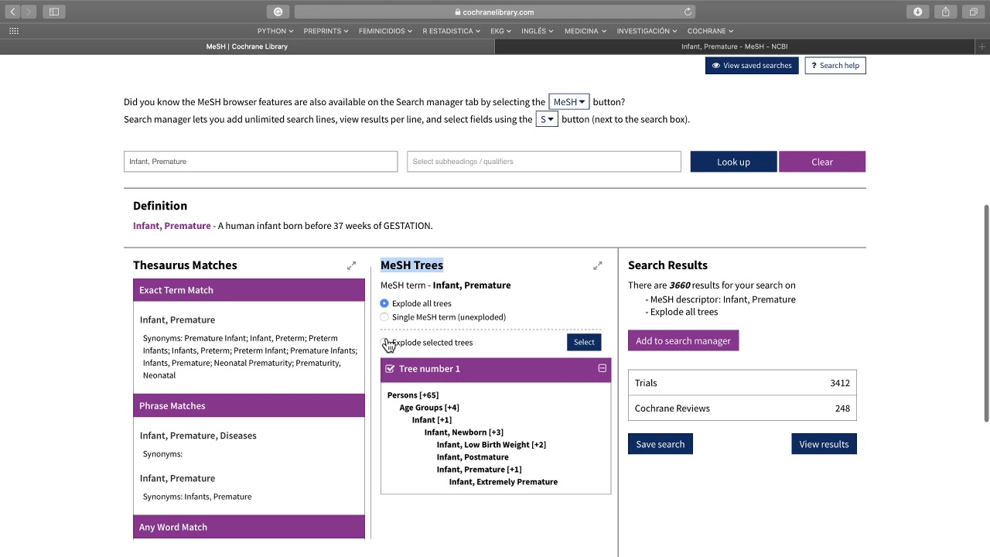This screenshot has height=557, width=990.
Task: Collapse Tree number 1 with minus icon
Action: 602,368
